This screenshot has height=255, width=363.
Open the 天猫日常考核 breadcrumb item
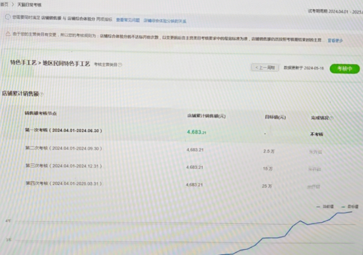(30, 5)
